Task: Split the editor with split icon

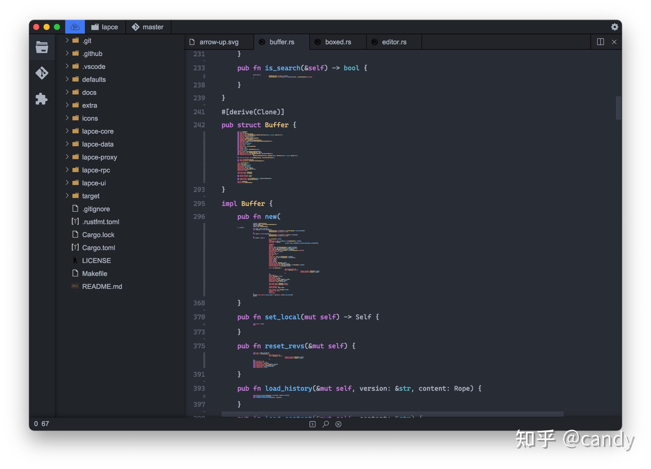Action: point(600,42)
